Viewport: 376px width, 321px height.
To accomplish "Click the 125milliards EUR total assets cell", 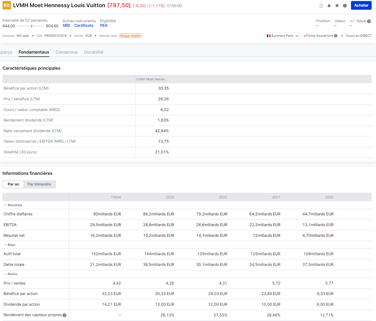I will click(265, 254).
